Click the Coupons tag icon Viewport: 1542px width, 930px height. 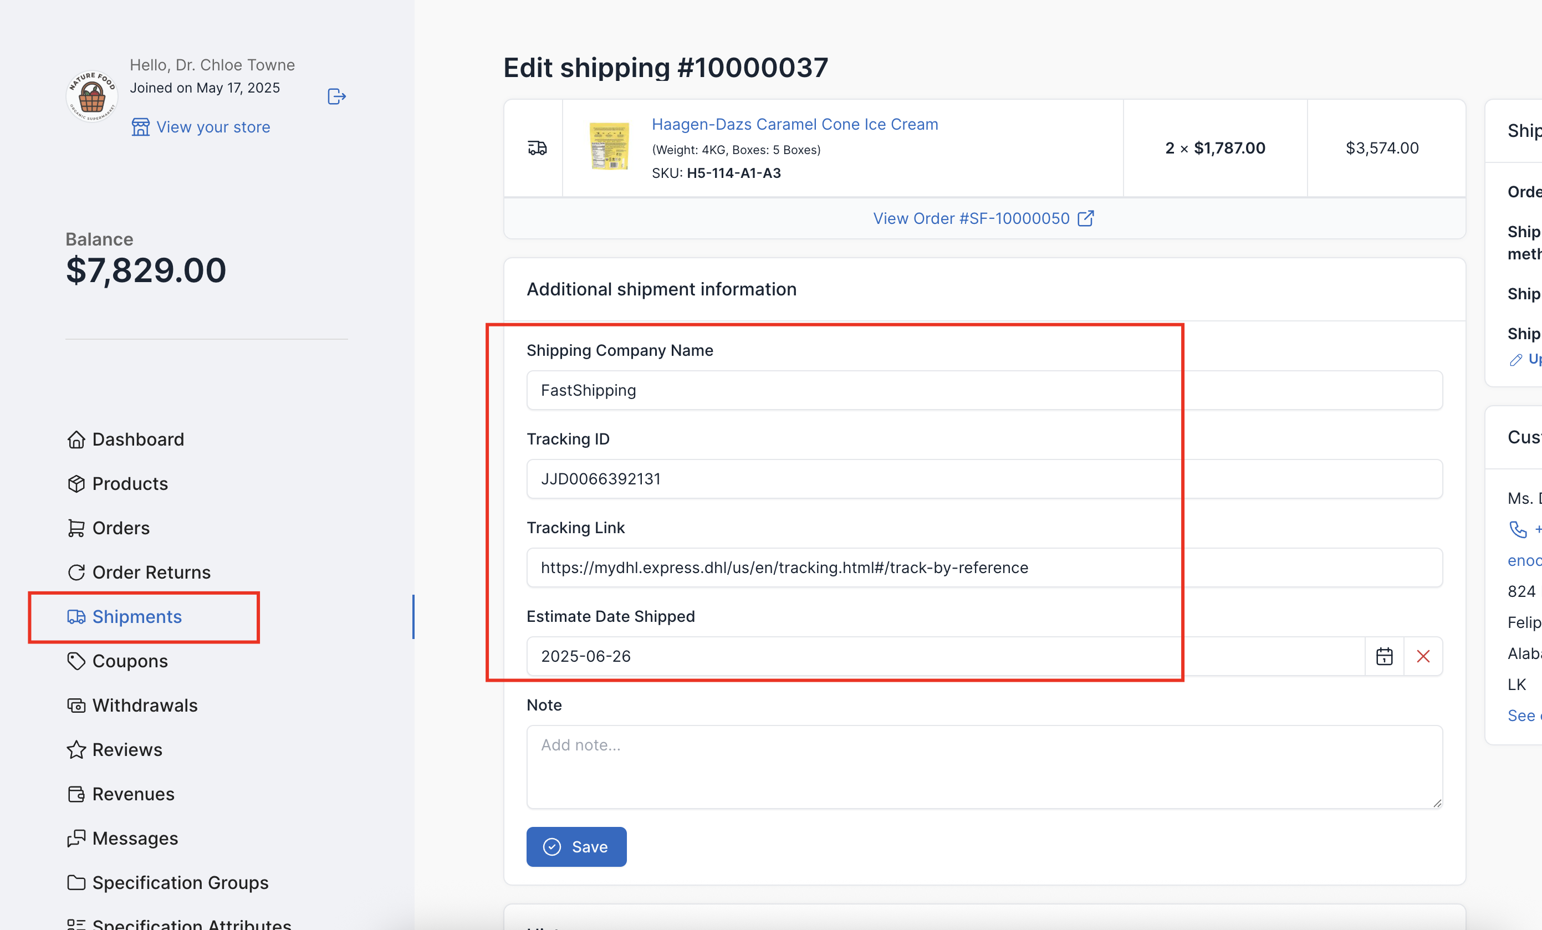coord(76,662)
